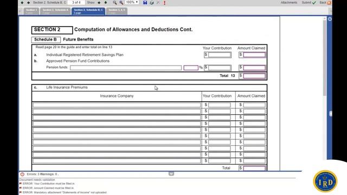Click the arrow immediately after Show

(99, 3)
